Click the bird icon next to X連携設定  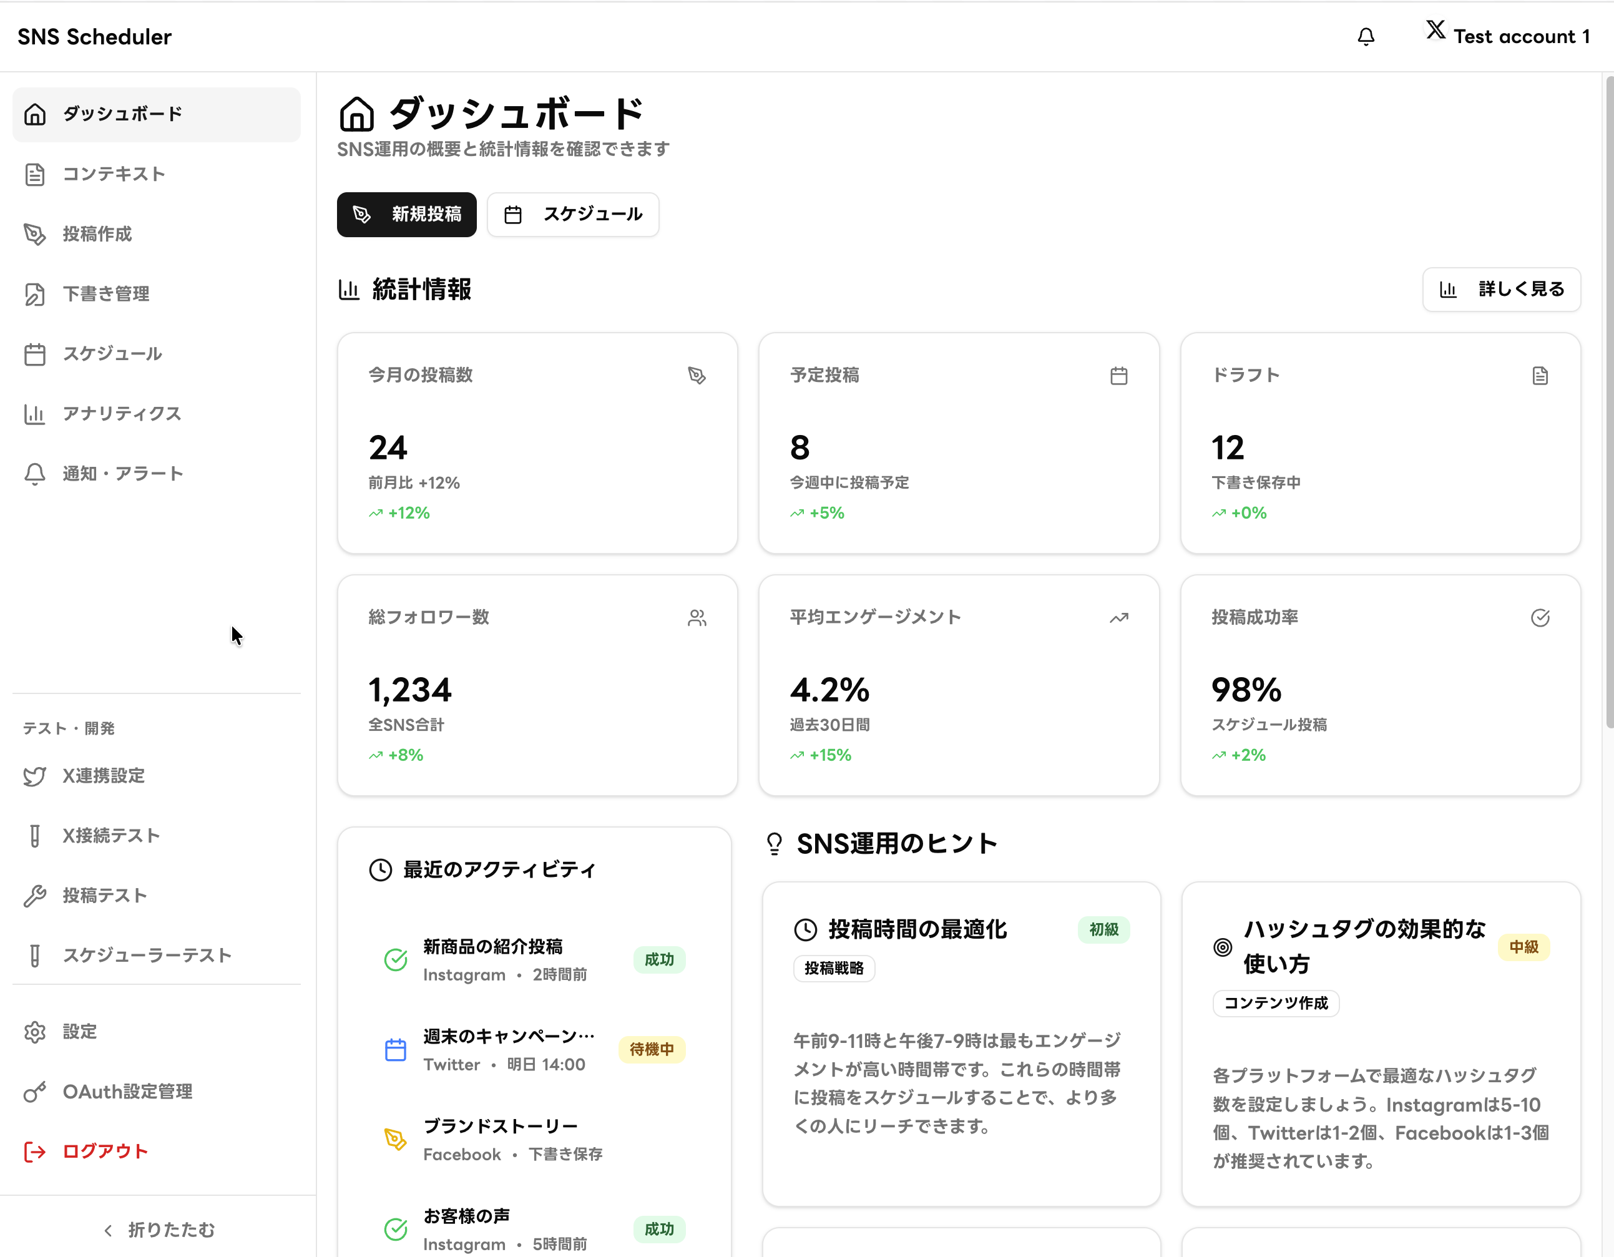point(35,776)
